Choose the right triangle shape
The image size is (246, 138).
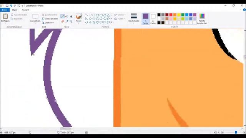point(86,19)
